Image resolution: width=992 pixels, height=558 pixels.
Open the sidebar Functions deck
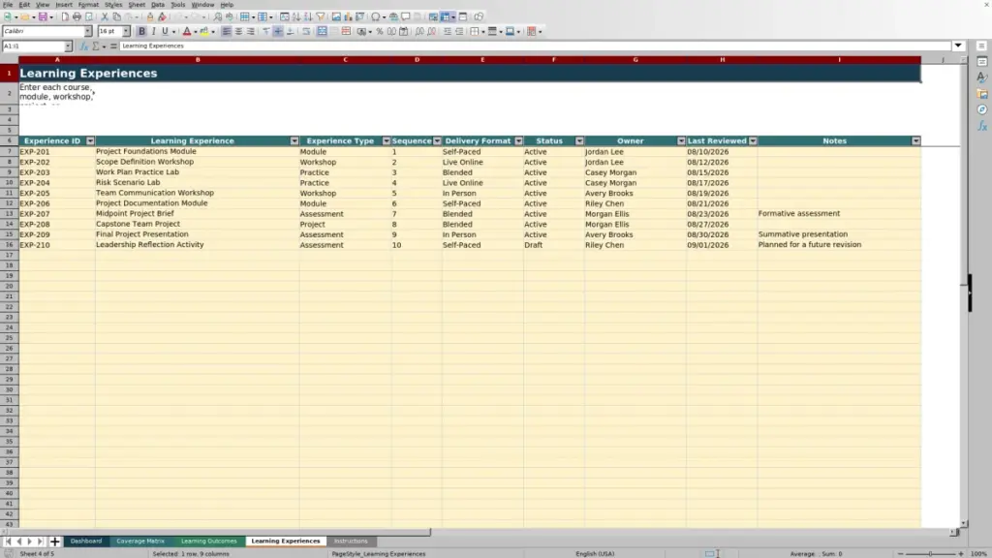[982, 127]
